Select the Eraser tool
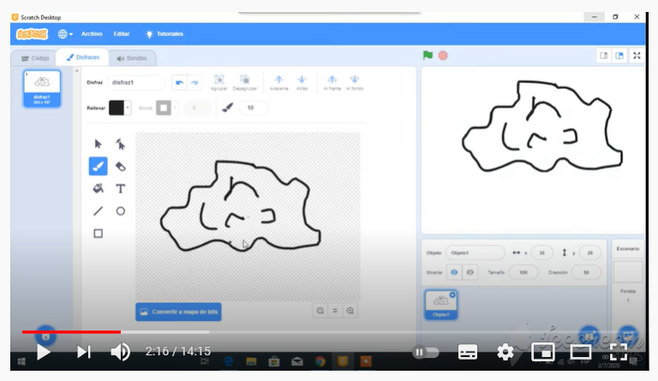The image size is (658, 381). click(x=121, y=166)
